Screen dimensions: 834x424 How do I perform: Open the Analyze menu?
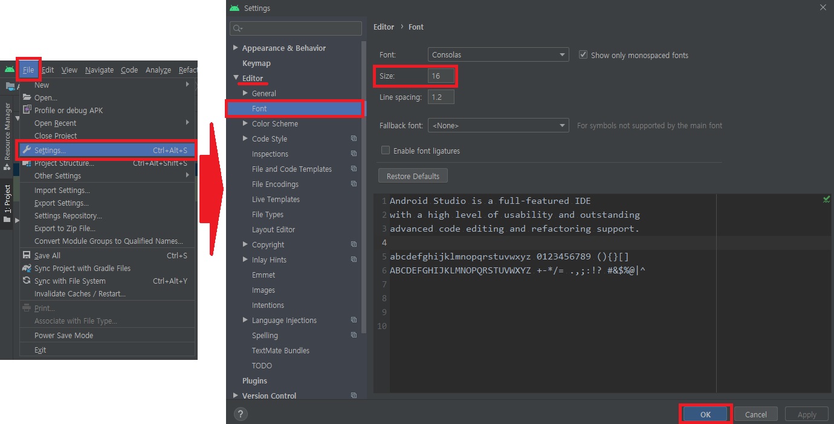158,70
